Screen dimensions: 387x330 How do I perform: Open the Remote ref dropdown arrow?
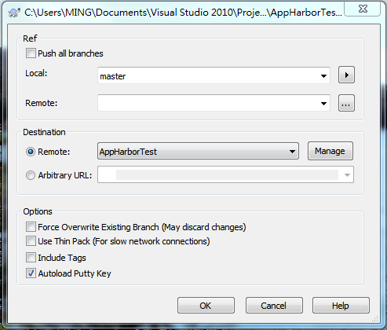coord(323,104)
